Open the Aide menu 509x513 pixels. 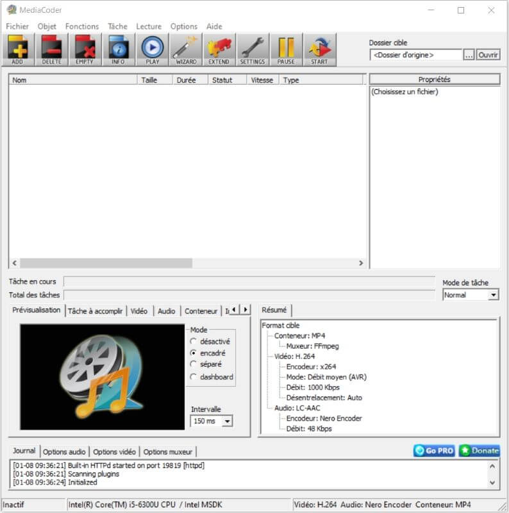tap(214, 26)
